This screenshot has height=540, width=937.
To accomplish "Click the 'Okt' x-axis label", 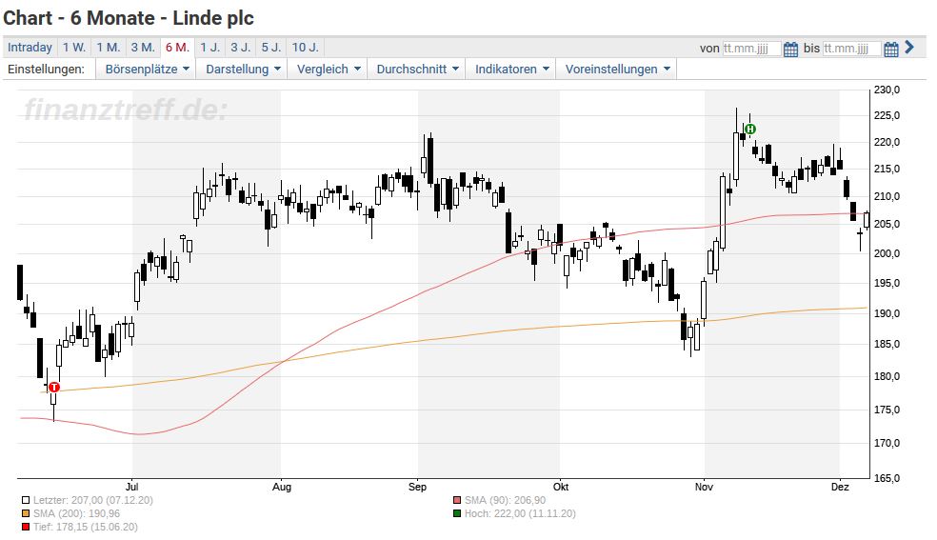I will pyautogui.click(x=561, y=487).
